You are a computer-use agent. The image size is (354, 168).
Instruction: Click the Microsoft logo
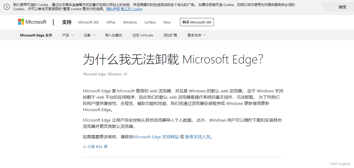click(32, 22)
